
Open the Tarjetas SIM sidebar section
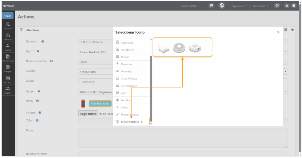pos(8,58)
